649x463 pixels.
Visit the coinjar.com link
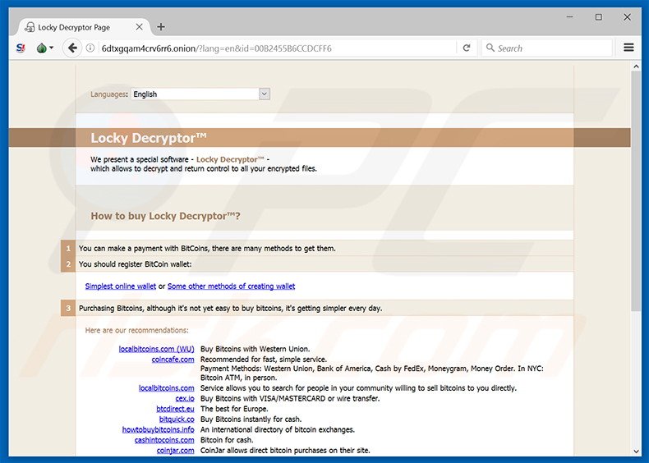tap(176, 450)
